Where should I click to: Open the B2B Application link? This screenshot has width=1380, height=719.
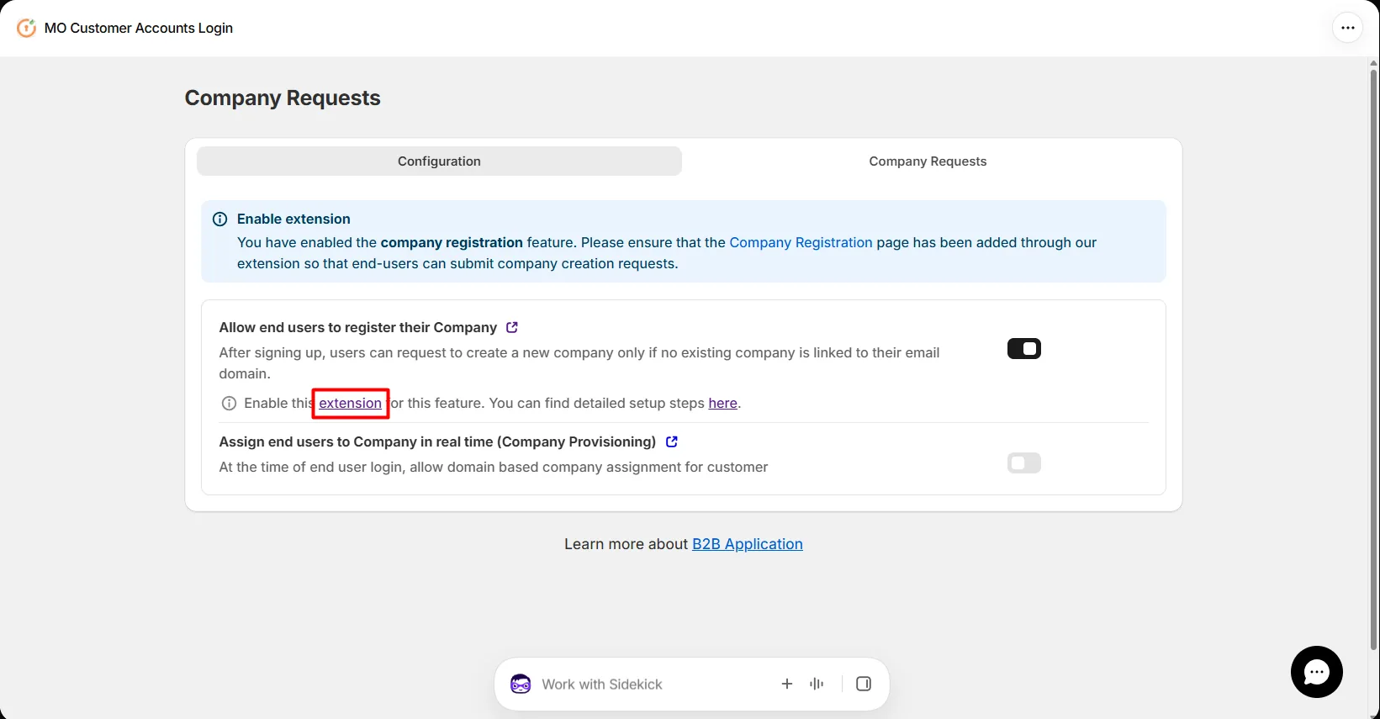748,544
